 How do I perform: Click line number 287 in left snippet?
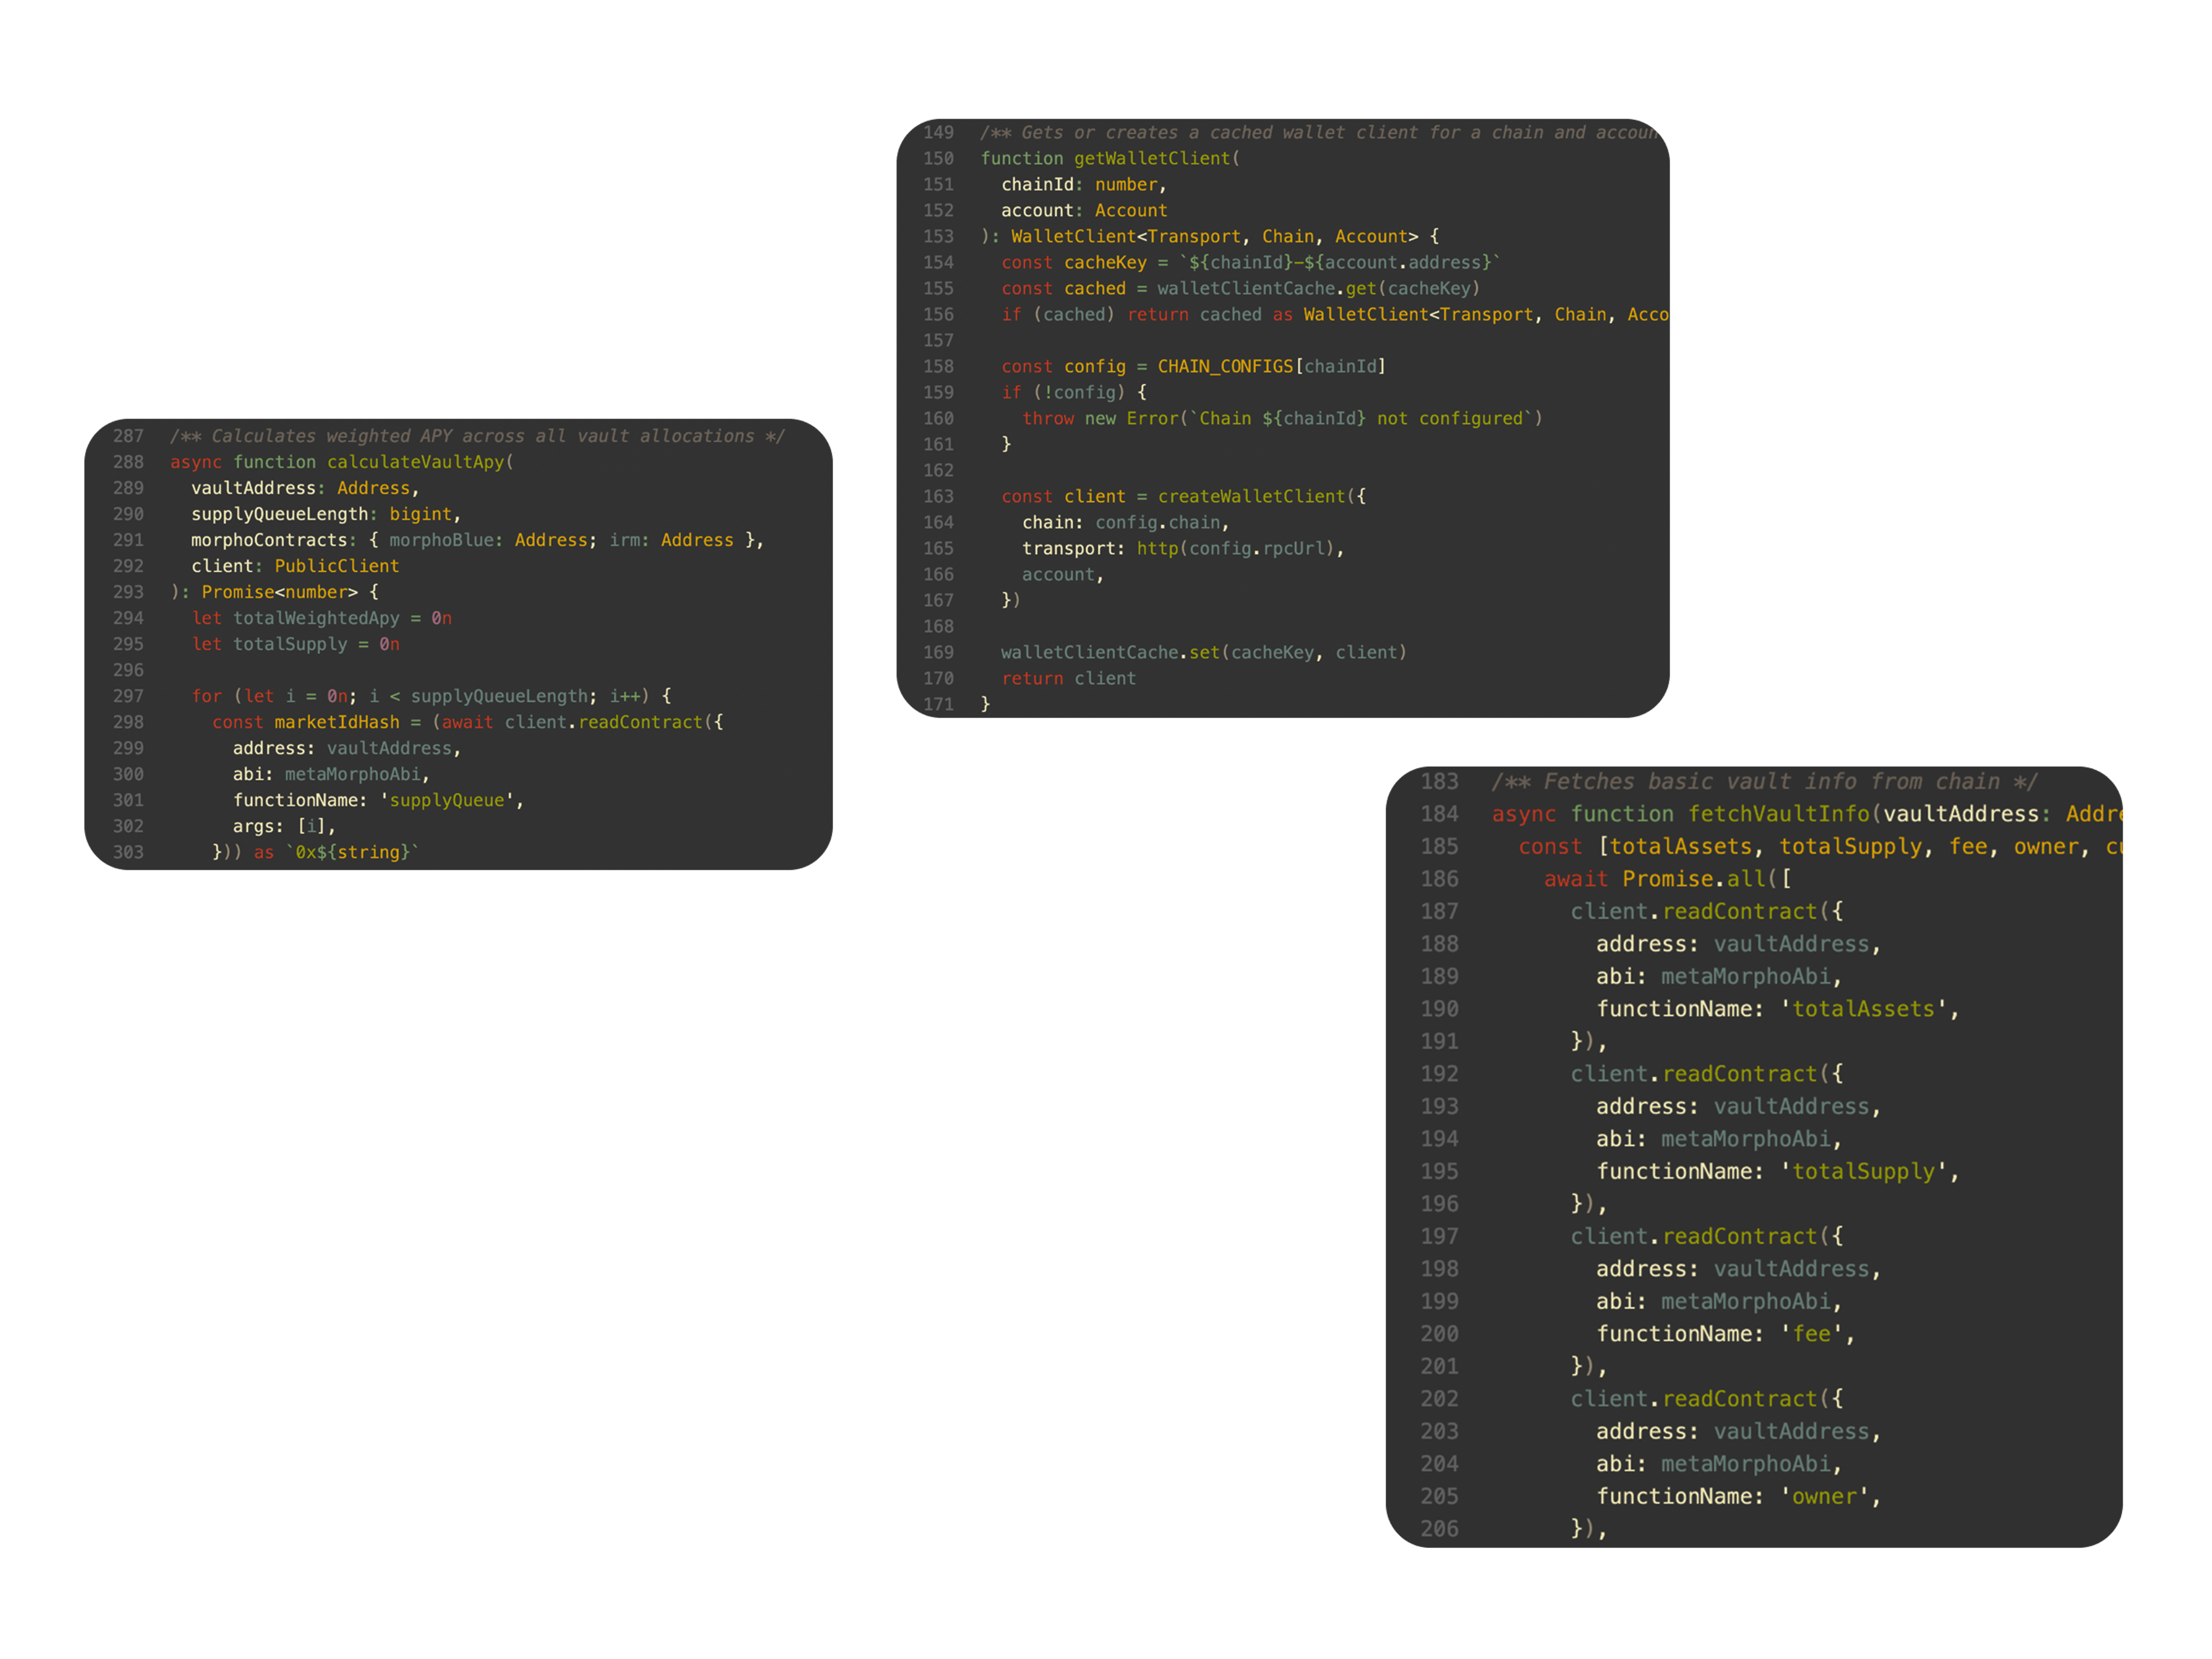(128, 436)
